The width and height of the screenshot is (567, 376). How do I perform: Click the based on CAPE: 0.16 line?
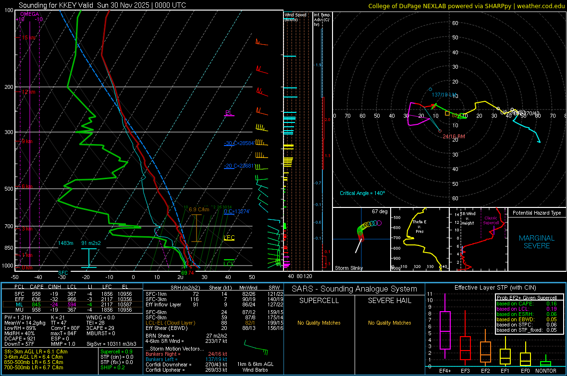click(x=527, y=303)
